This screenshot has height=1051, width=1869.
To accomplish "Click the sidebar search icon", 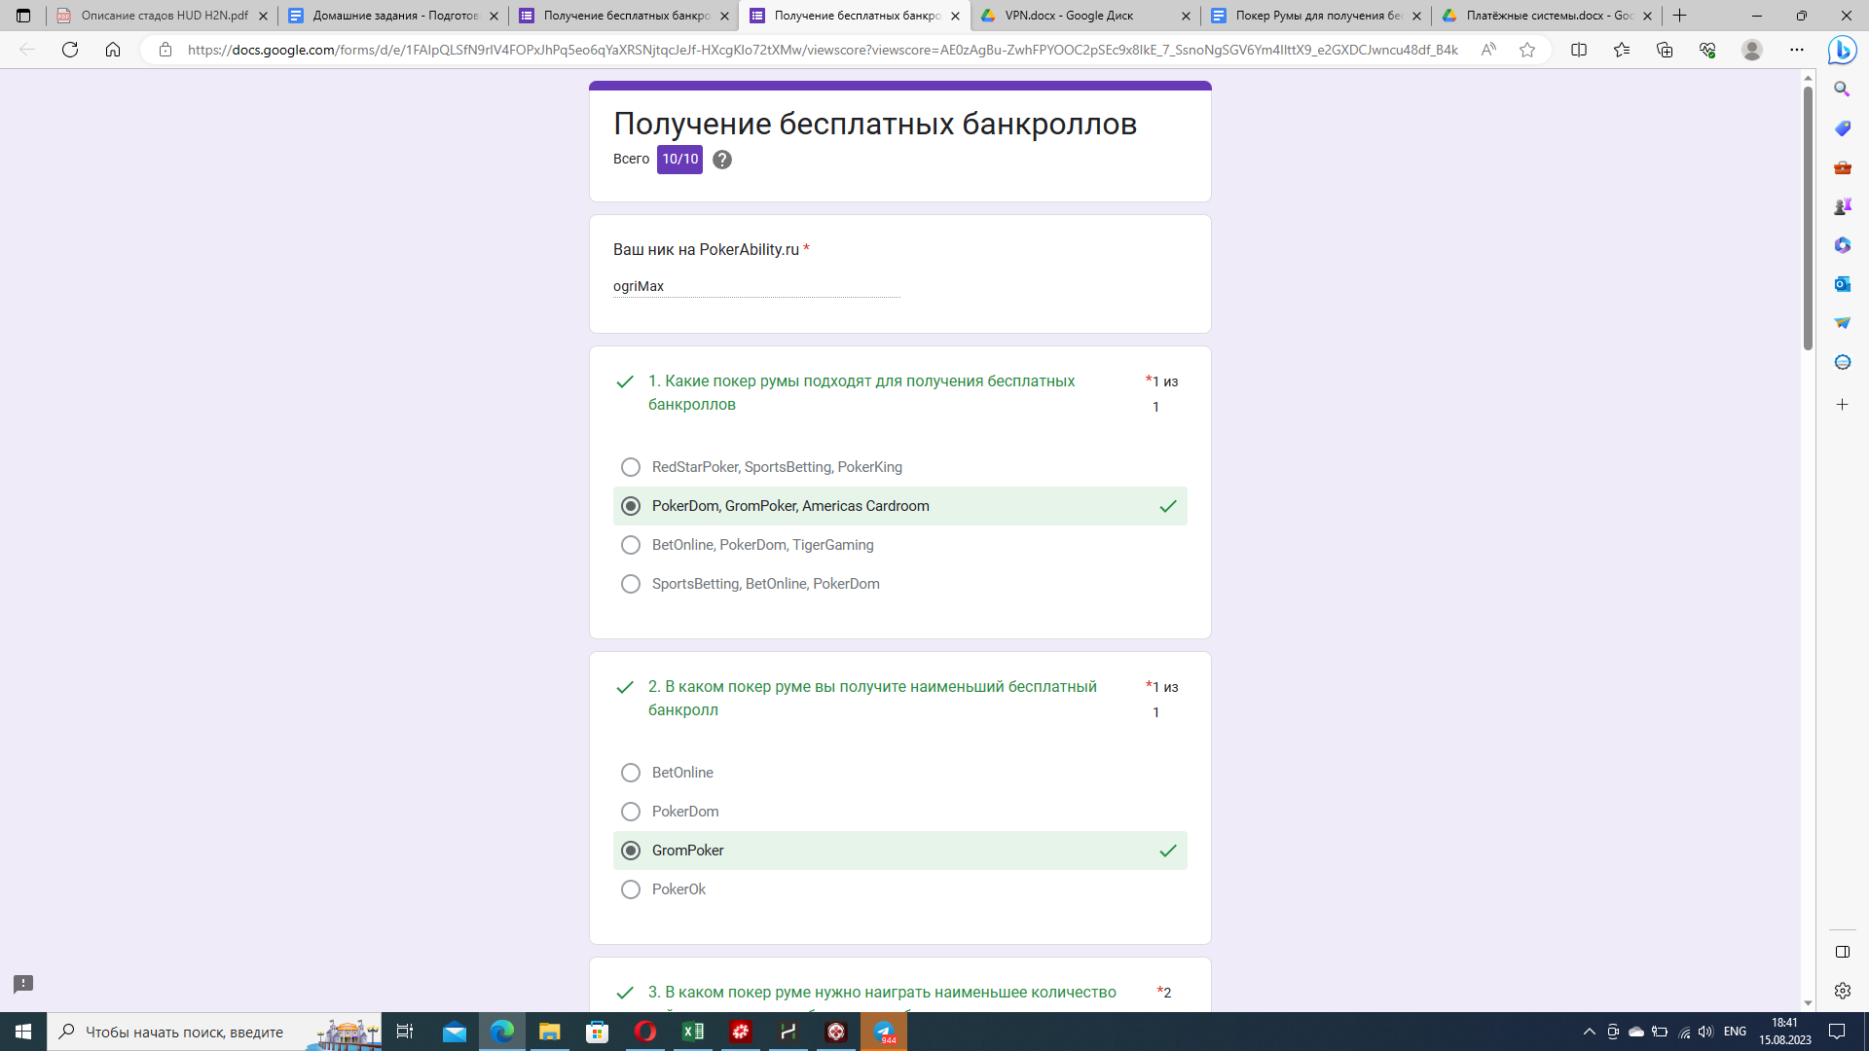I will click(1842, 90).
